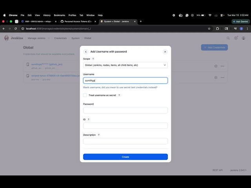Open the Credentials breadcrumb
251x188 pixels.
[60, 38]
